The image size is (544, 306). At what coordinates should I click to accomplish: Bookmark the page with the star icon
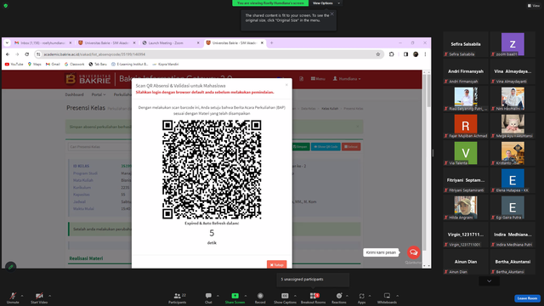[377, 54]
